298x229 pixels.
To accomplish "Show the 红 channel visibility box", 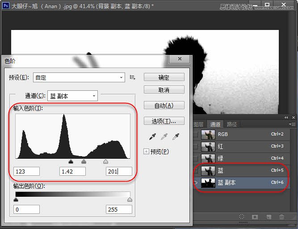I will coord(196,146).
